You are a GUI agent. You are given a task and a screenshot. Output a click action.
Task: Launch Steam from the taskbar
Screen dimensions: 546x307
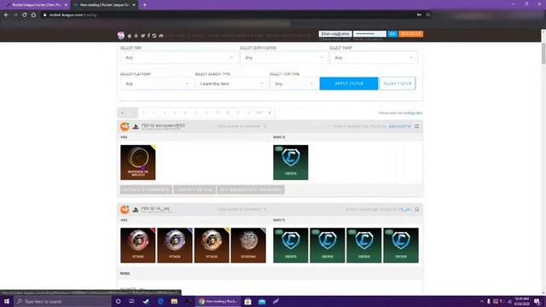pos(146,301)
